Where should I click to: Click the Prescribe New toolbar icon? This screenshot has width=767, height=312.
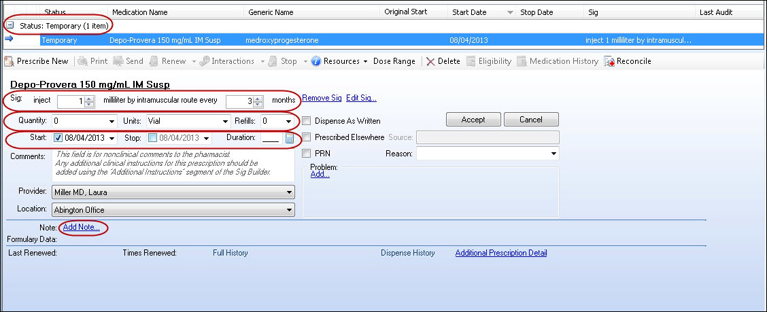pyautogui.click(x=9, y=61)
